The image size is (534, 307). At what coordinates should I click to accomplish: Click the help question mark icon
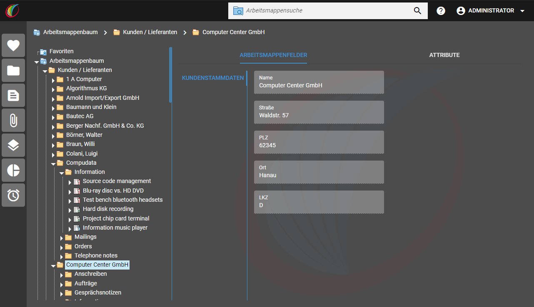[441, 11]
